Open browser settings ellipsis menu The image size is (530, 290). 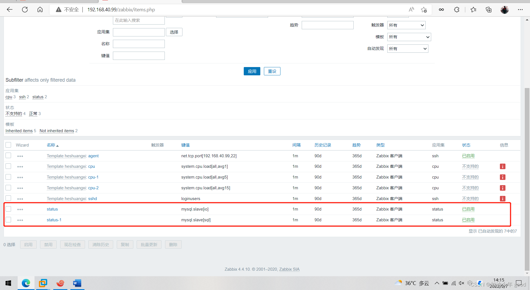520,10
